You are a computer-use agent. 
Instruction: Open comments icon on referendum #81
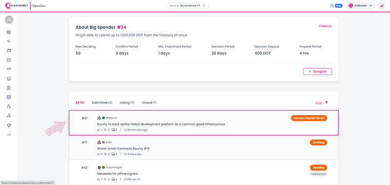(x=113, y=130)
